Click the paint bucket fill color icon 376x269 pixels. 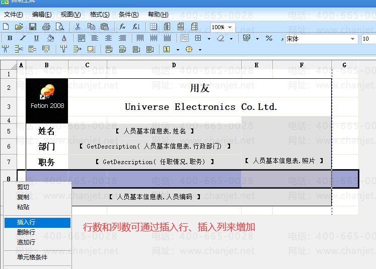pyautogui.click(x=50, y=38)
